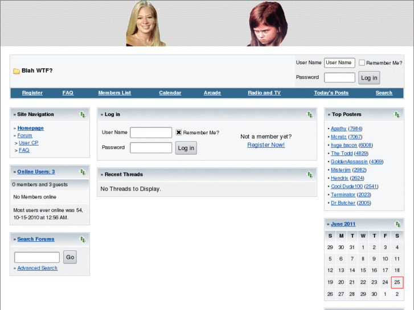Enable Remember Me in top header
Screen dimensions: 414x310
tap(362, 63)
